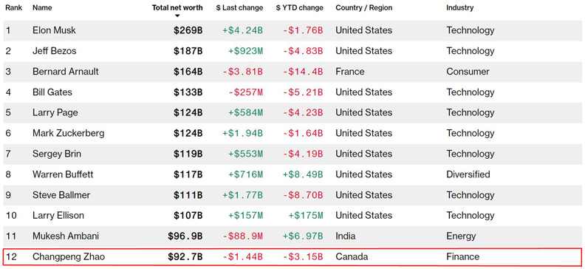Sort by Total net worth column header
The image size is (585, 269).
coord(177,8)
